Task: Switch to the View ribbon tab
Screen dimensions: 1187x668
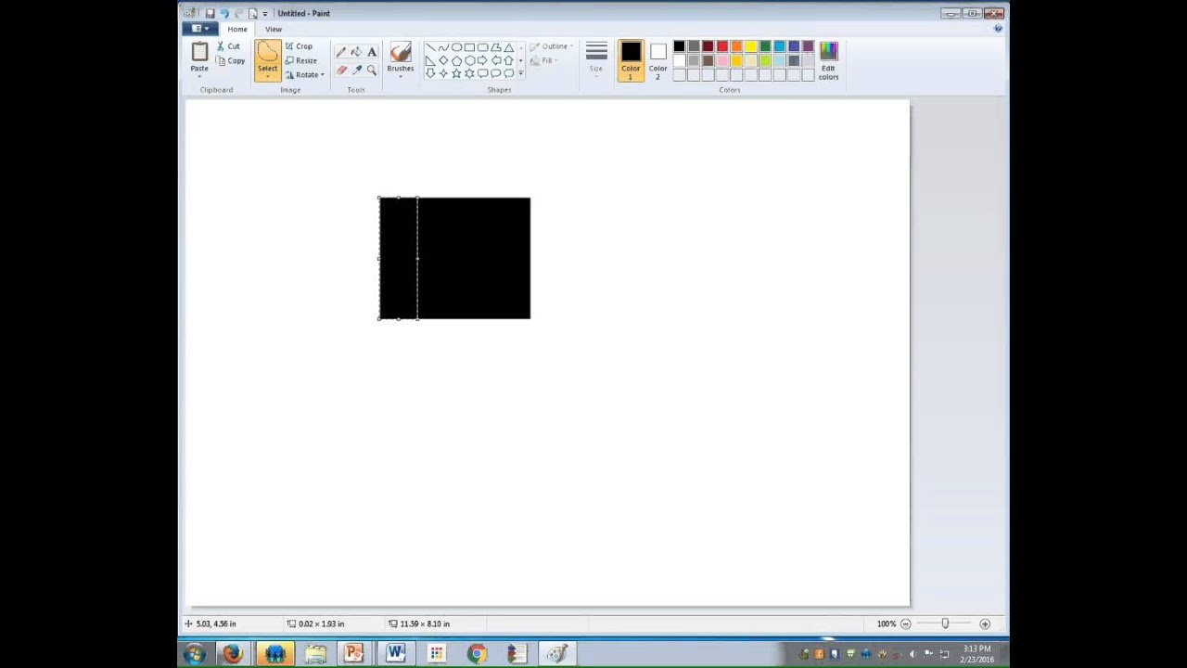Action: (x=274, y=29)
